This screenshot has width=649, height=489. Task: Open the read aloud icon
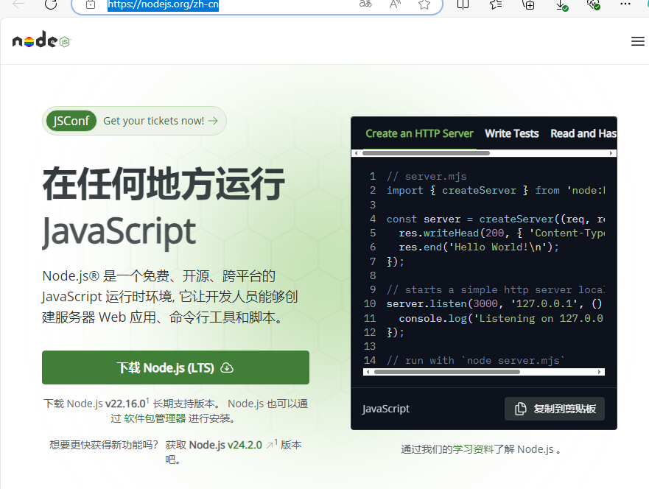pos(395,4)
